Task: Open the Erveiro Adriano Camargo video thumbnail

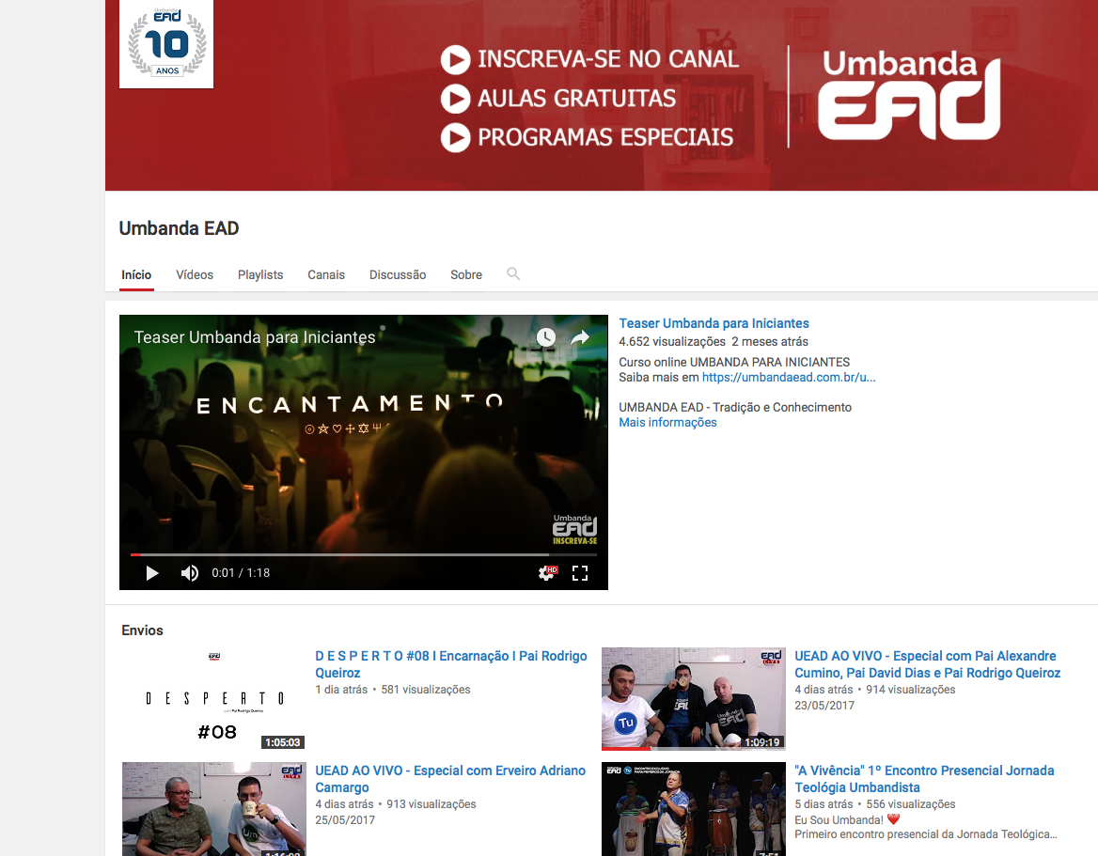Action: pos(214,809)
